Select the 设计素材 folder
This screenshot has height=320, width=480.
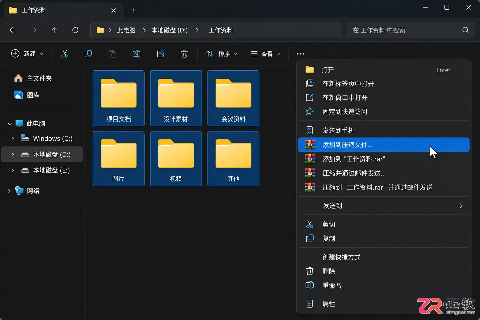(x=176, y=98)
